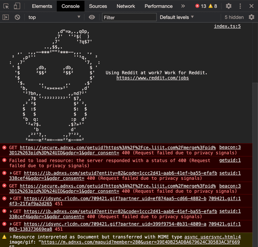Clear the console with the ban icon

[x=17, y=17]
